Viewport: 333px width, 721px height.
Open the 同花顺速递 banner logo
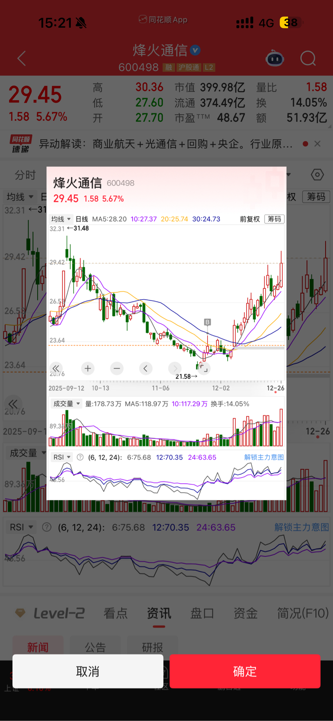[21, 144]
